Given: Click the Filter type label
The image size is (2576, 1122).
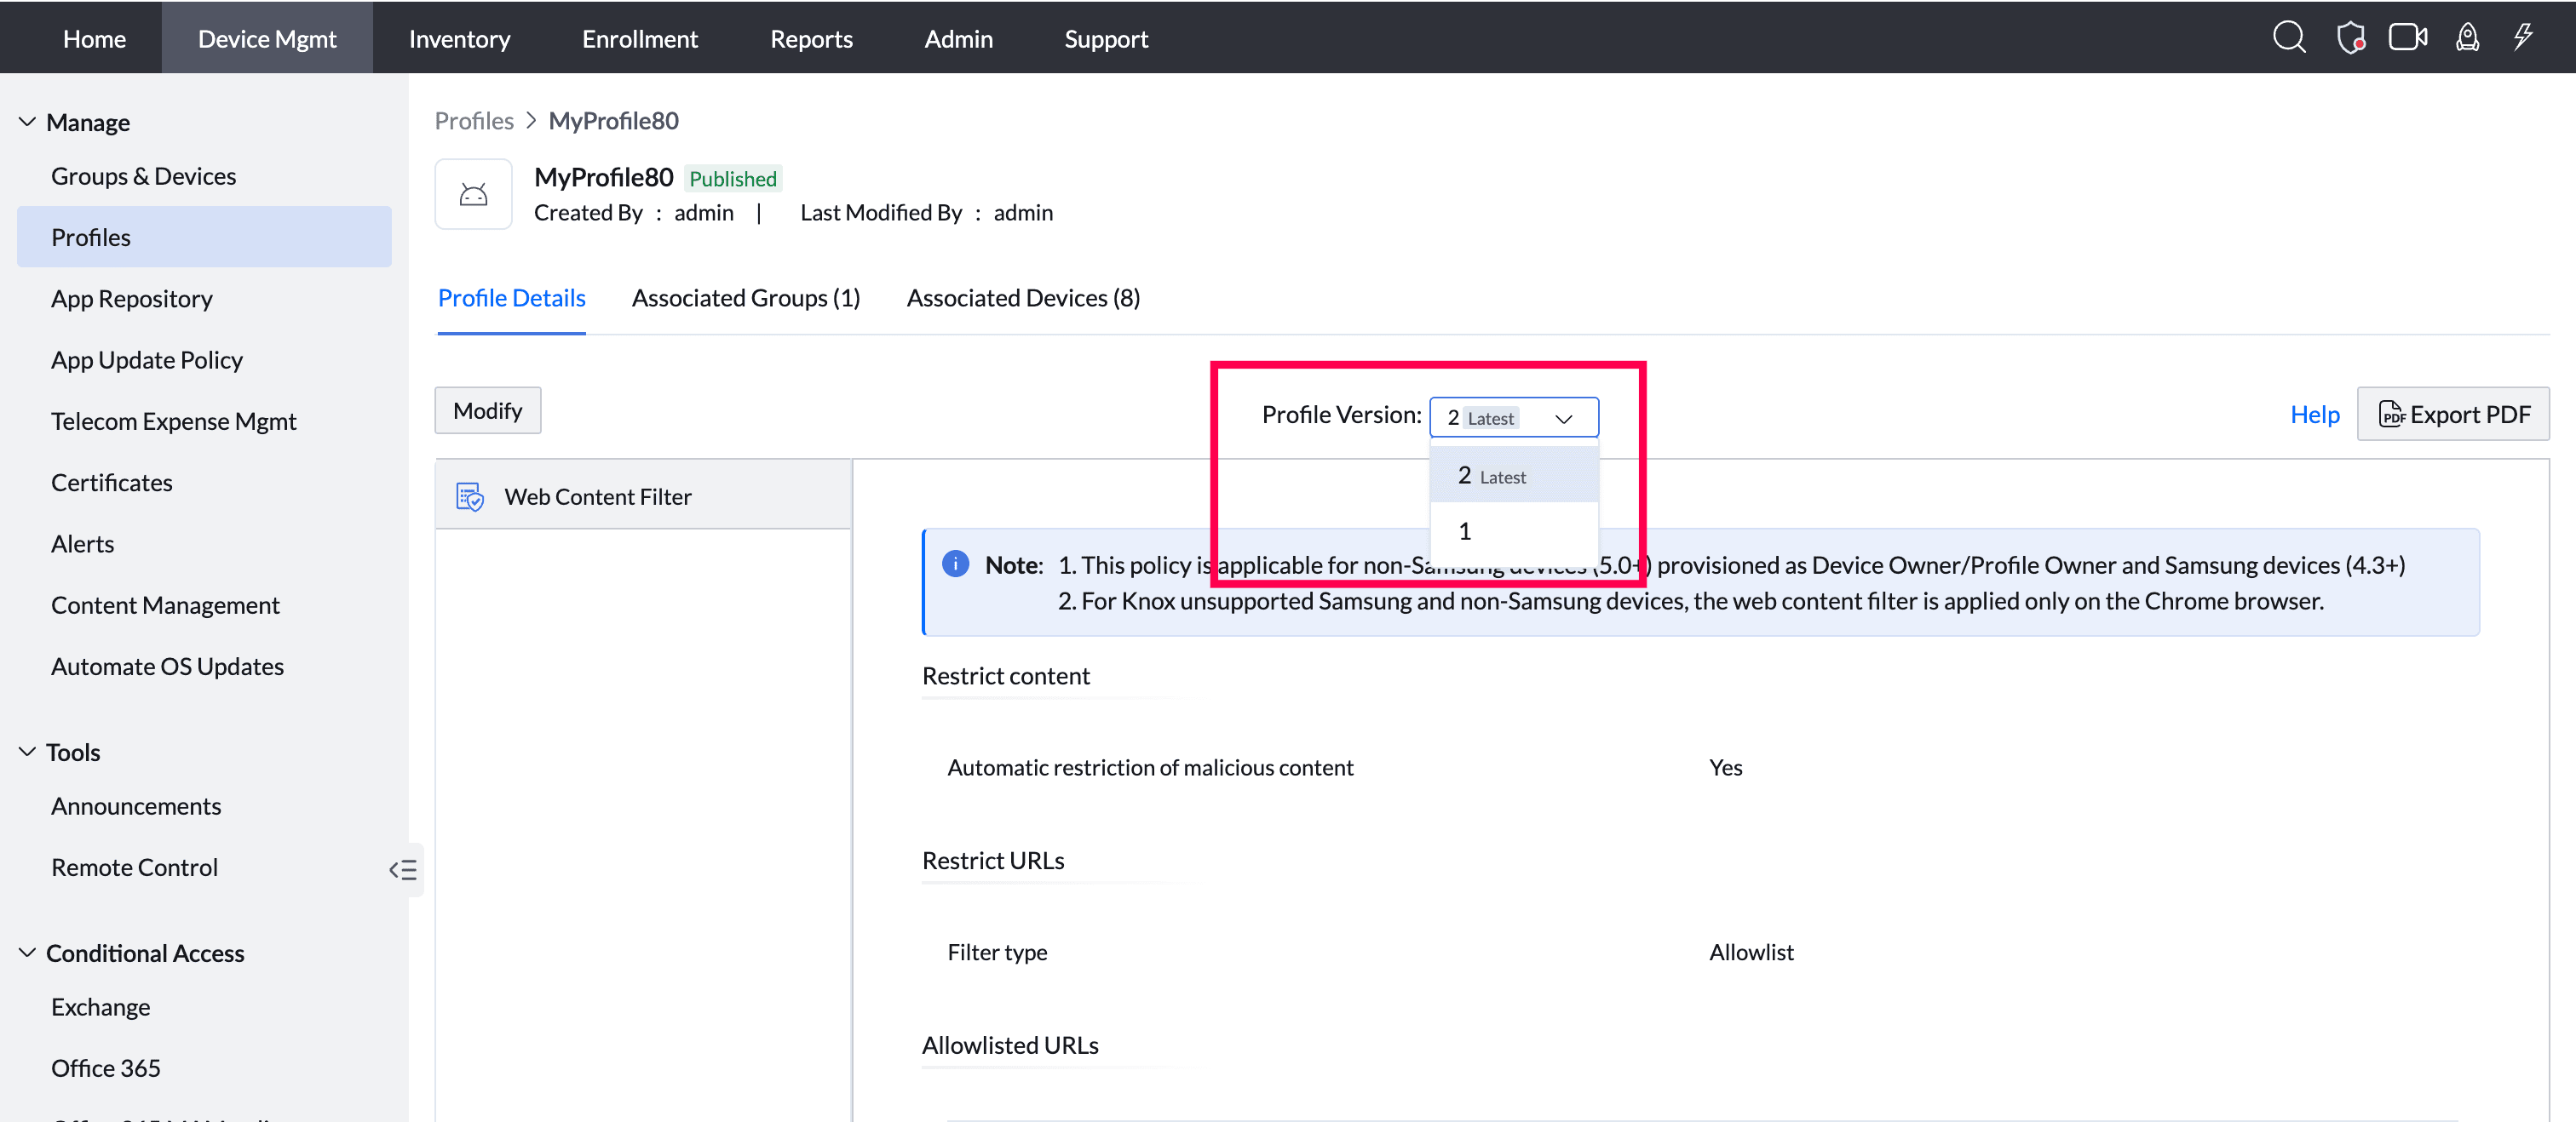Looking at the screenshot, I should (x=997, y=952).
